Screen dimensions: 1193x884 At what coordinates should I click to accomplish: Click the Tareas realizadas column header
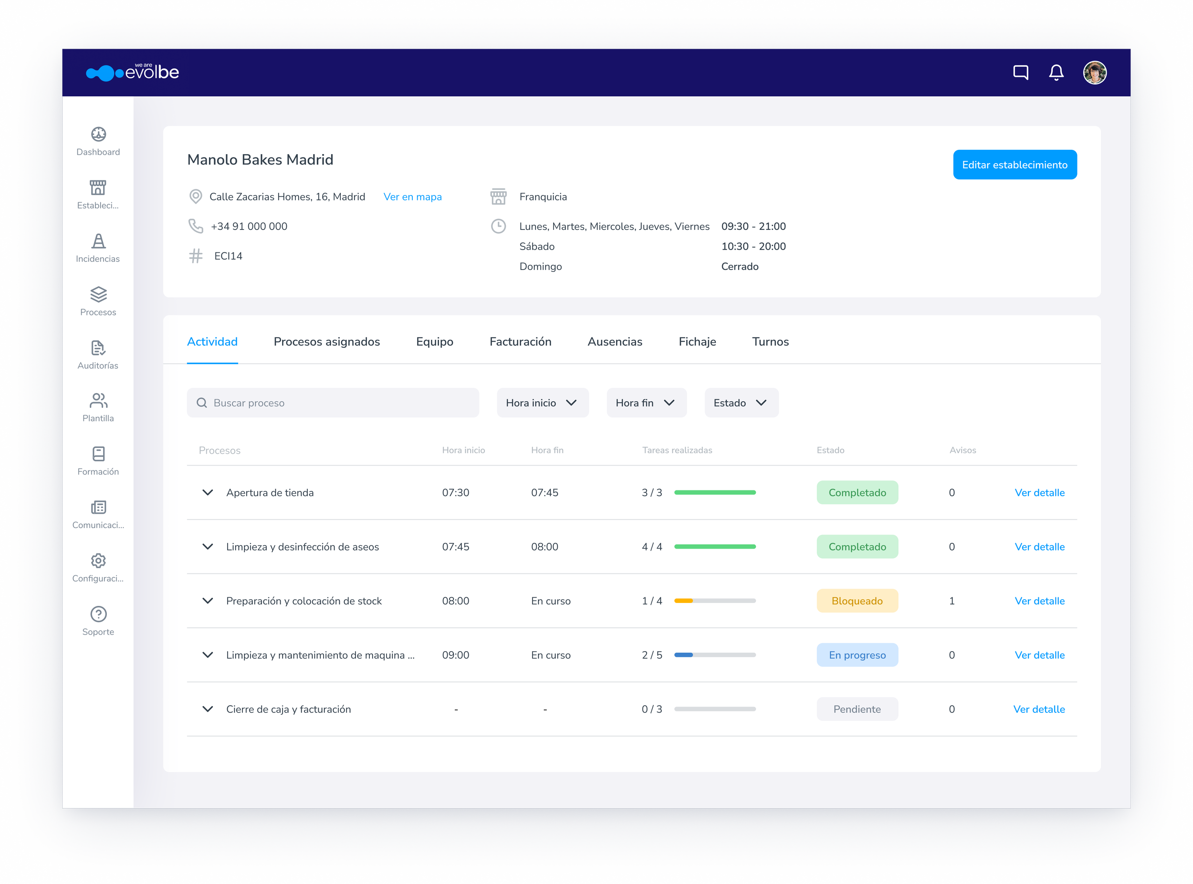677,450
